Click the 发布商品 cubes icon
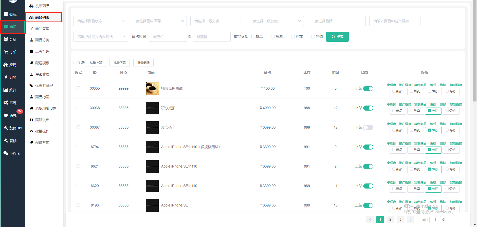This screenshot has width=477, height=227. (31, 6)
